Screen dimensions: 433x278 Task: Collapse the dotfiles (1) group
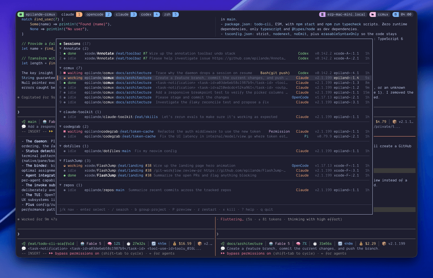click(61, 146)
